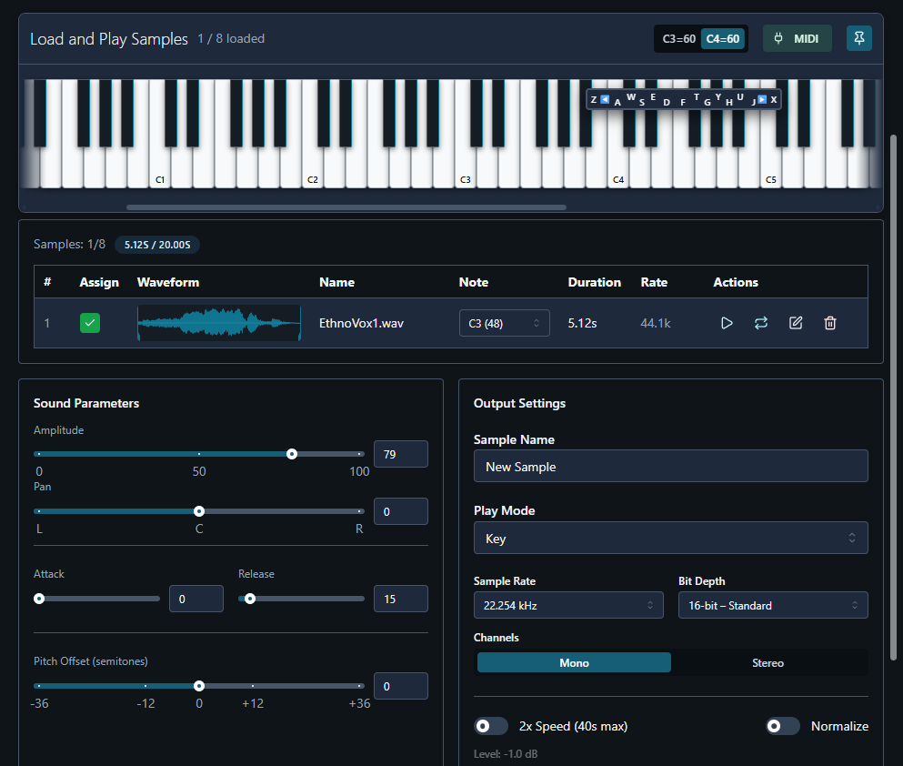Open the MIDI connection button
903x766 pixels.
pyautogui.click(x=797, y=39)
